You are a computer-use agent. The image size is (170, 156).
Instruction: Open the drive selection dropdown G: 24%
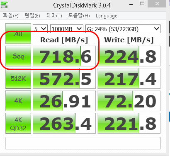click(123, 29)
